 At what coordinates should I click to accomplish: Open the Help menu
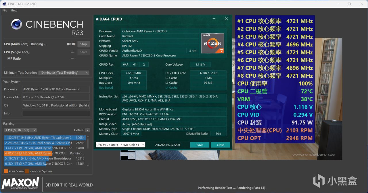14,10
